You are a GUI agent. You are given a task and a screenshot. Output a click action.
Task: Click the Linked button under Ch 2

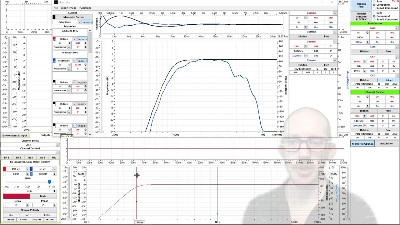(x=388, y=80)
